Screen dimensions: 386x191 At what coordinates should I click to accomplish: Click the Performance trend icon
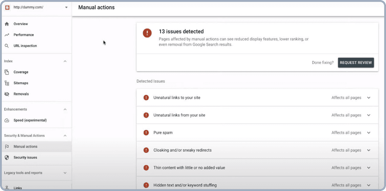(x=7, y=35)
